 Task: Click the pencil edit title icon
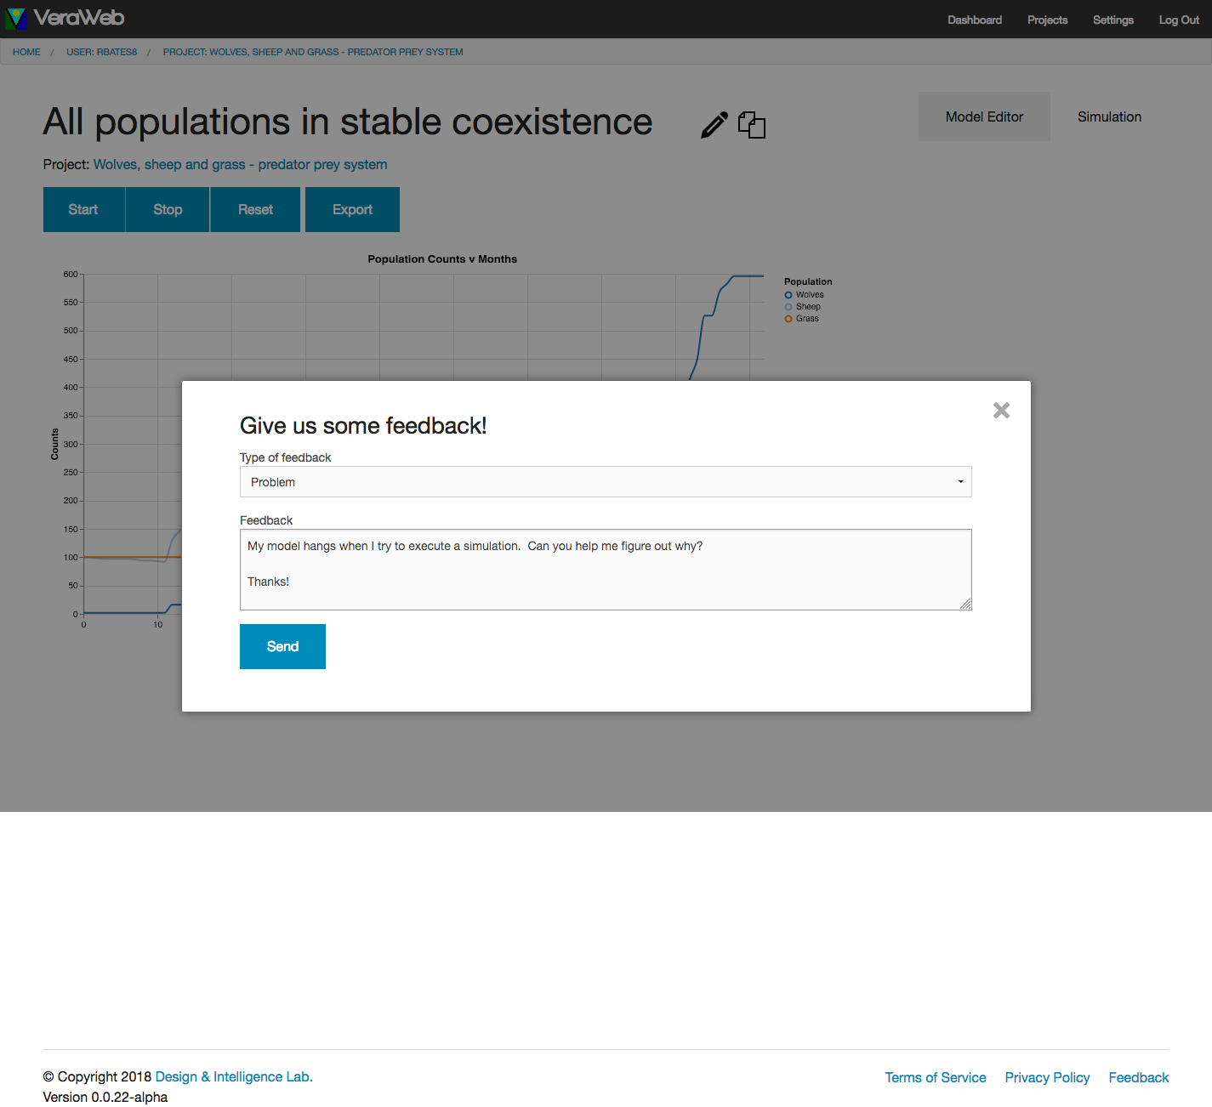click(714, 125)
